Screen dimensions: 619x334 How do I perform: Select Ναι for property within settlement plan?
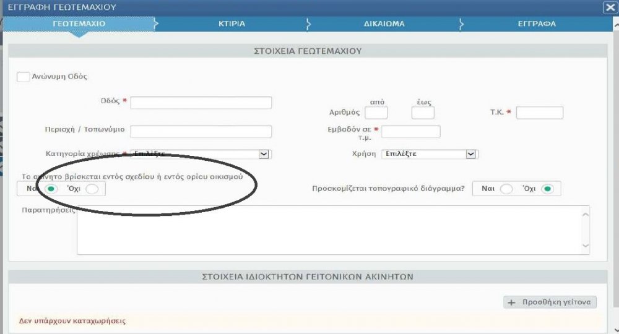[x=52, y=189]
